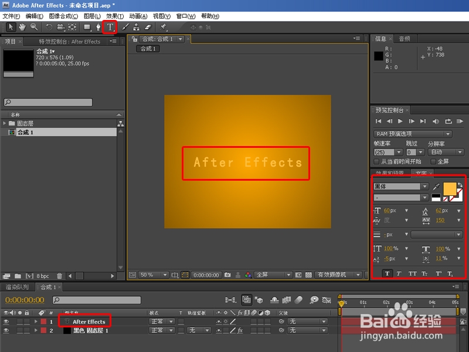The height and width of the screenshot is (352, 469).
Task: Toggle preview audio mute speaker
Action: tap(436, 121)
